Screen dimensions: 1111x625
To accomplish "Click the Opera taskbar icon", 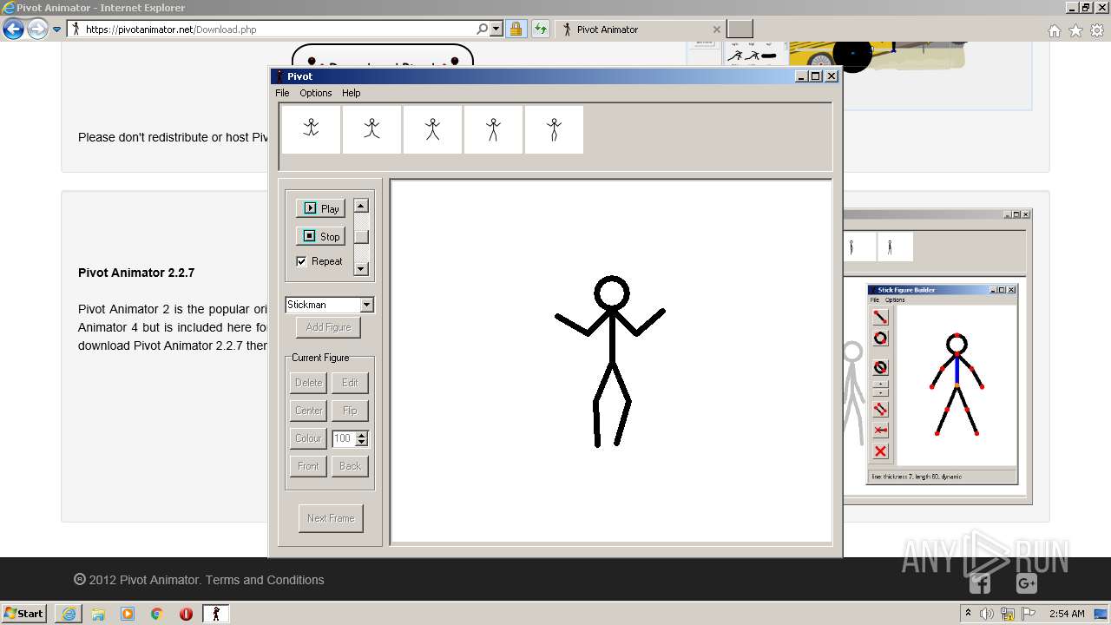I will tap(186, 614).
